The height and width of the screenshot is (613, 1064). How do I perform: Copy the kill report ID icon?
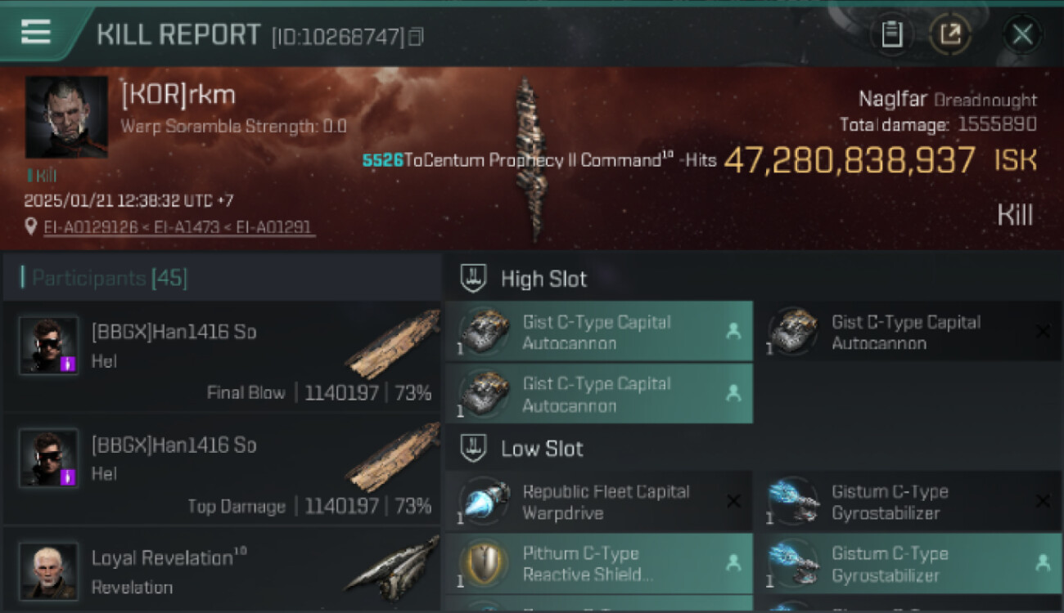coord(416,37)
